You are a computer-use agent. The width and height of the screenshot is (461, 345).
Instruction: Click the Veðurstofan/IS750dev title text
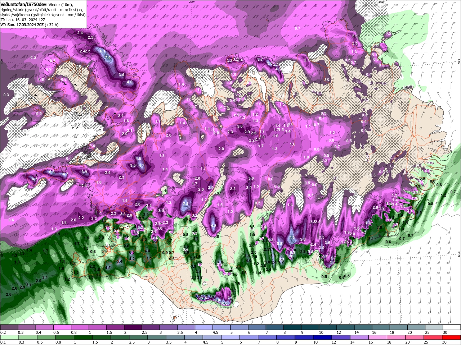point(23,4)
